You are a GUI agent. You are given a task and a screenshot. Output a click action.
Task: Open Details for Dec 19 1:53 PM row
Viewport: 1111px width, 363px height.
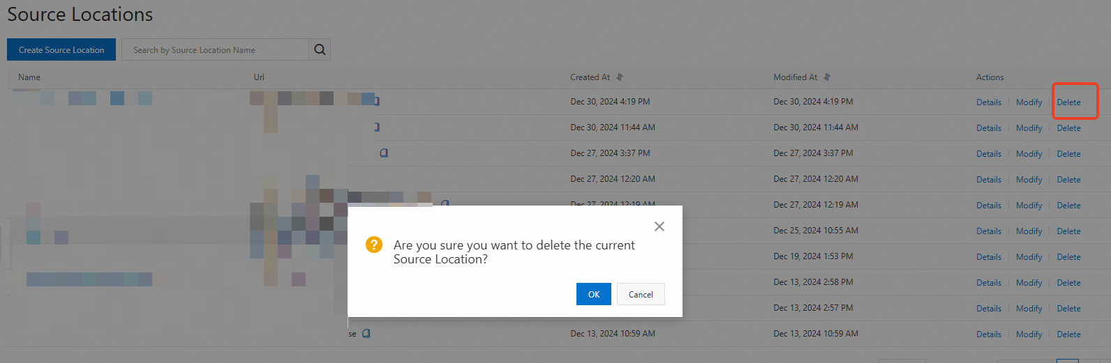989,257
